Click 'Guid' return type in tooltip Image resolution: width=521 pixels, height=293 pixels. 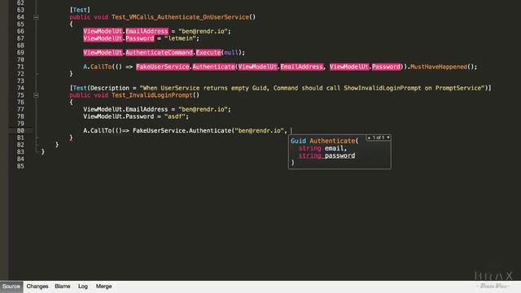click(298, 141)
